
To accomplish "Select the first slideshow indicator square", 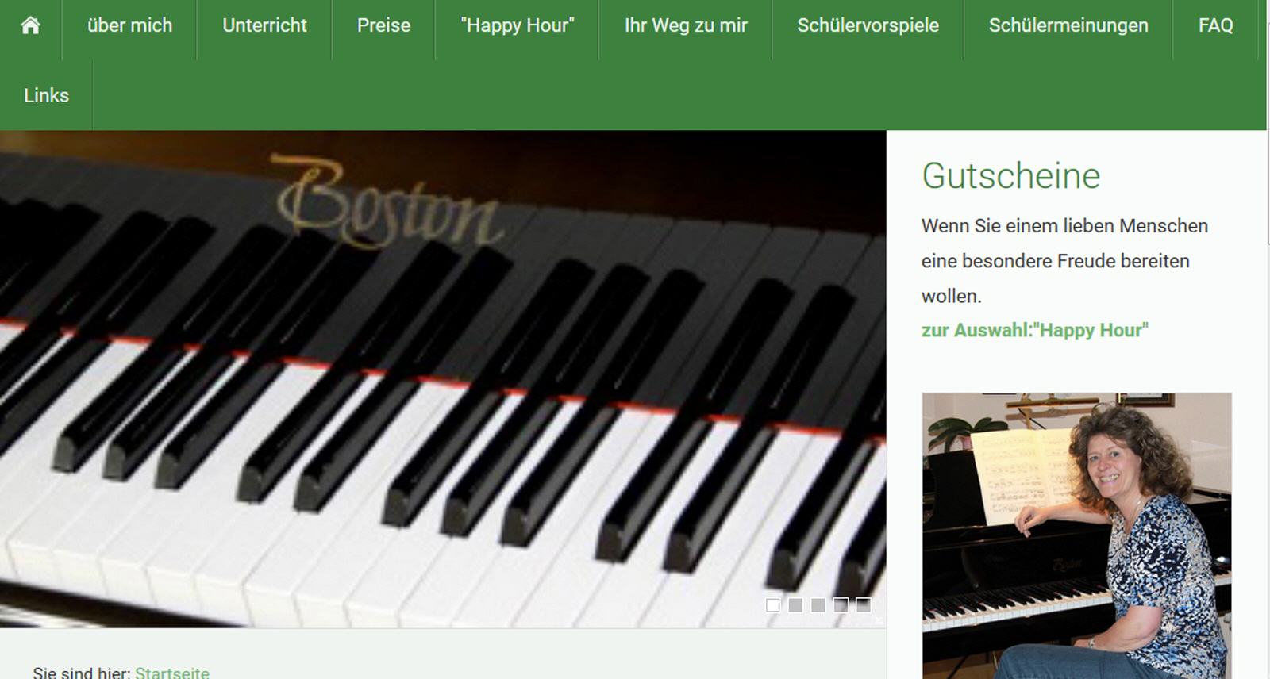I will (773, 605).
